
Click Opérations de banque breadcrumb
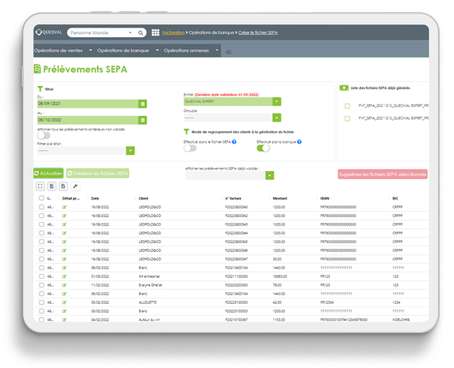(x=211, y=32)
